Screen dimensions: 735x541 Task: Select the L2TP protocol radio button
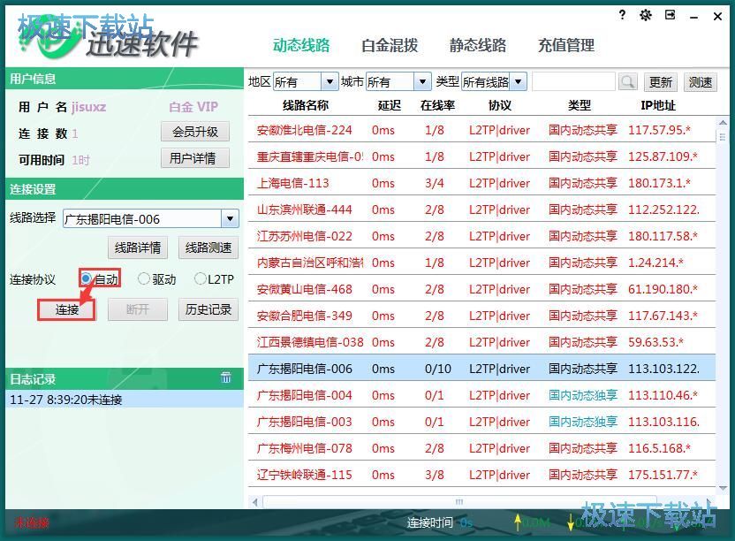point(201,278)
